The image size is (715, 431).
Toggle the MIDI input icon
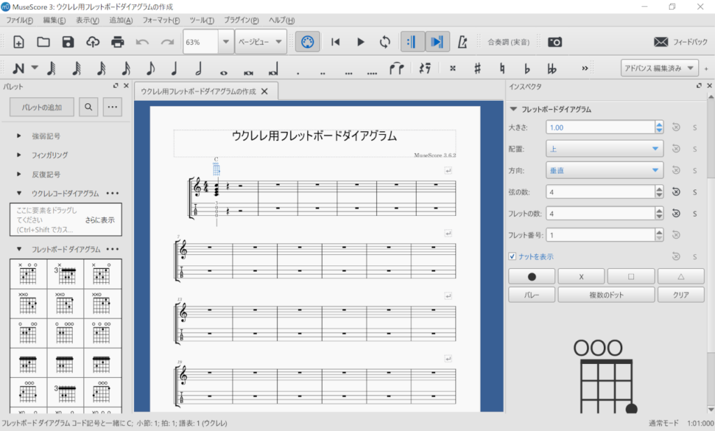tap(306, 42)
